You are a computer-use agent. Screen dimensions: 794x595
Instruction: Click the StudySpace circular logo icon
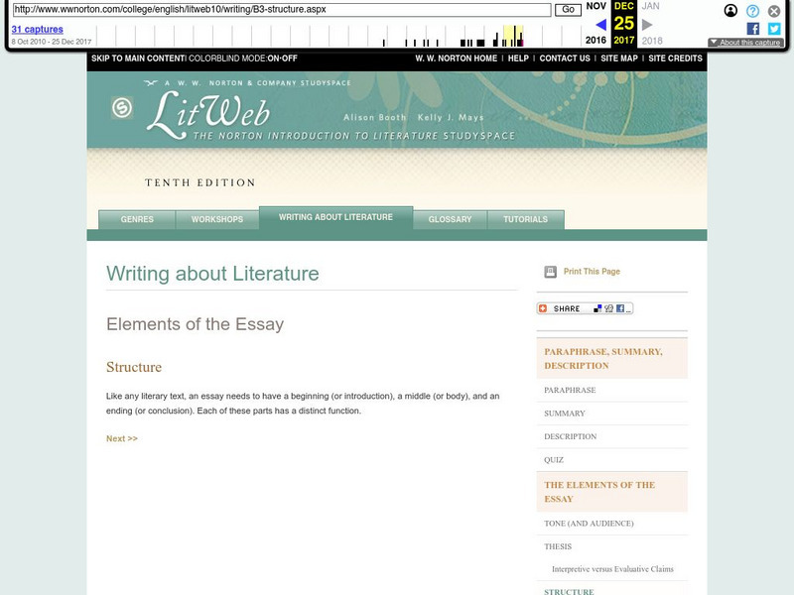(x=122, y=108)
